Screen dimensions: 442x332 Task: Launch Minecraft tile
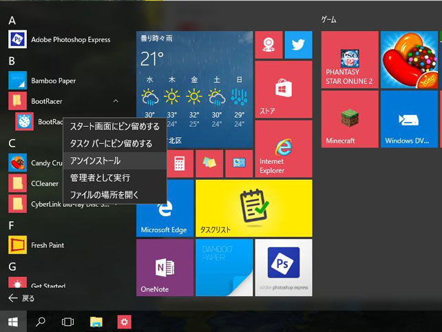tap(350, 119)
